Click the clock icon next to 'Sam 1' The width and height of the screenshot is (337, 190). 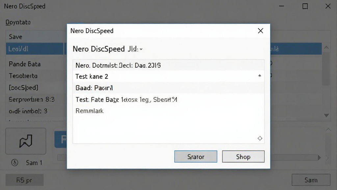pos(14,163)
